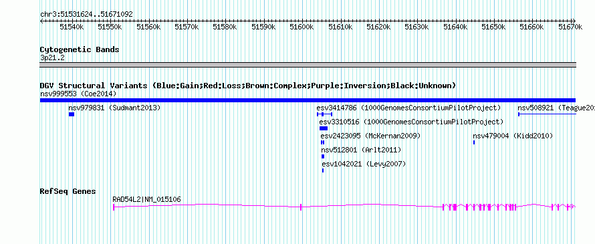The width and height of the screenshot is (595, 244).
Task: Click the nsv999553 (Coe2014) text label
Action: (x=78, y=94)
